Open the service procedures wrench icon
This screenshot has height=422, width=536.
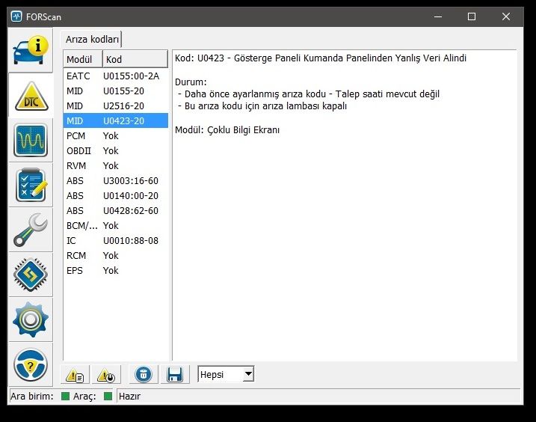point(31,230)
